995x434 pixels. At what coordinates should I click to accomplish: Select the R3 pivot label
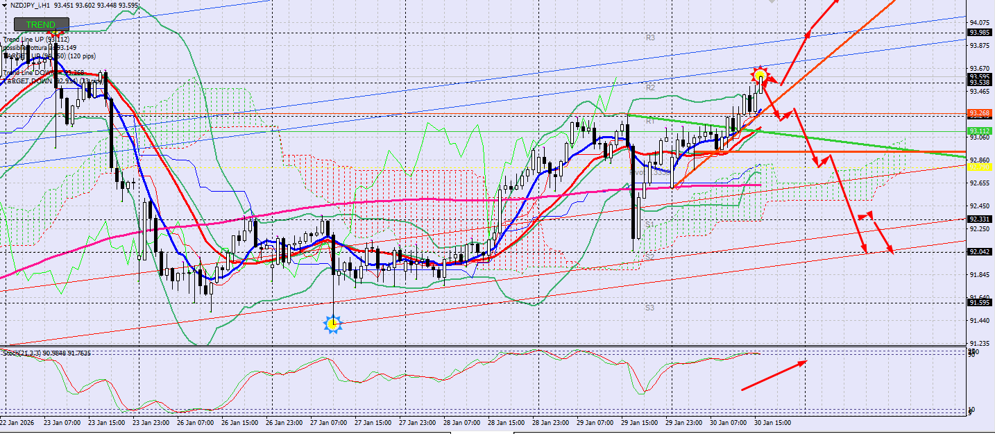coord(650,37)
